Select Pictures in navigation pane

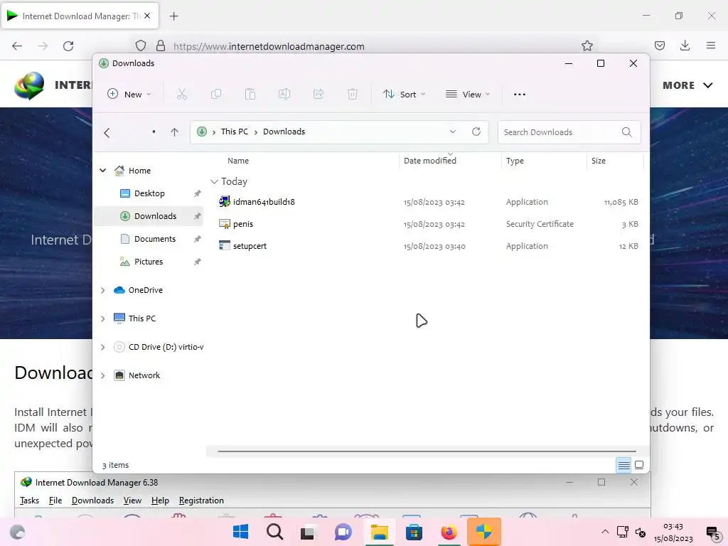(x=149, y=262)
